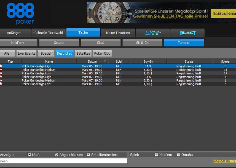236x168 pixels.
Task: Choose the Special tournament filter
Action: coord(46,53)
